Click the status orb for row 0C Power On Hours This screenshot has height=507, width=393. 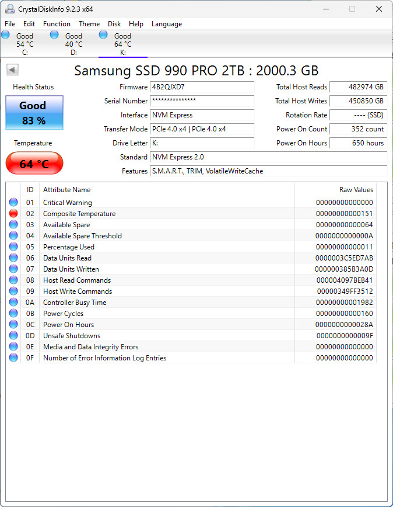coord(13,324)
